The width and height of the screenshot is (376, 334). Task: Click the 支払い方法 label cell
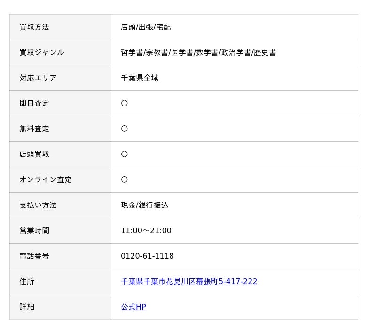coord(38,205)
